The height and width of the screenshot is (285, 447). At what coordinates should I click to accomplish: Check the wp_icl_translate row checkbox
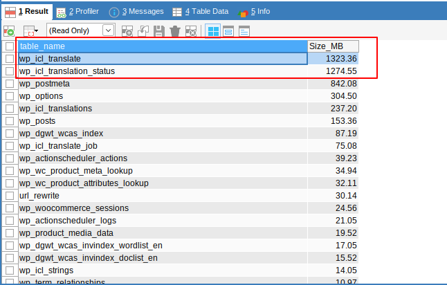coord(10,59)
